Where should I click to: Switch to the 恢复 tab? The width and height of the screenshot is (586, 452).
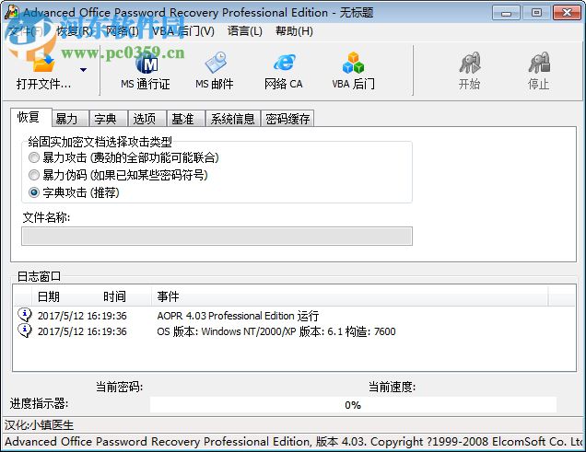click(30, 118)
